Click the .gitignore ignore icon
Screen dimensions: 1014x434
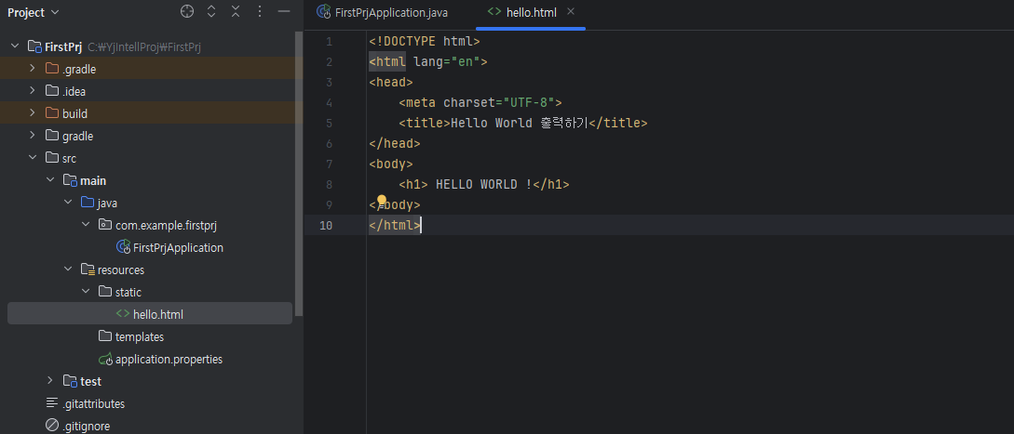point(52,426)
